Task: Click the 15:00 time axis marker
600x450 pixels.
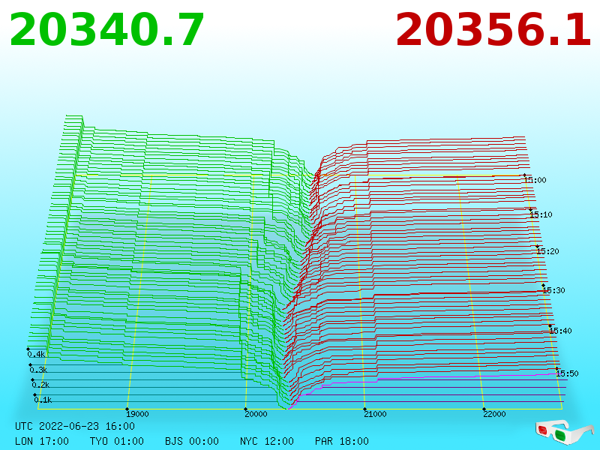Action: click(x=535, y=180)
